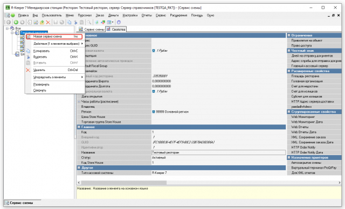The height and width of the screenshot is (209, 345).
Task: Select the Регион property row
Action: [x=181, y=112]
